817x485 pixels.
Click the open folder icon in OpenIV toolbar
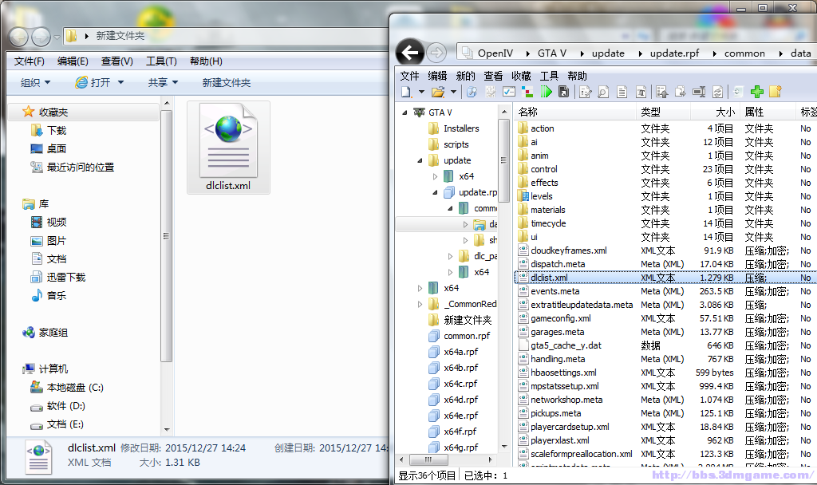tap(437, 93)
